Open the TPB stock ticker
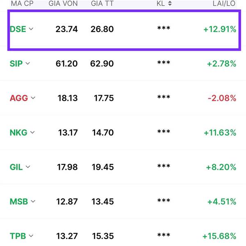 pos(18,236)
